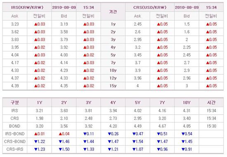This screenshot has width=227, height=157.
Task: Click the red up-arrow in the 1y IRS Ask change cell
Action: [x=36, y=24]
